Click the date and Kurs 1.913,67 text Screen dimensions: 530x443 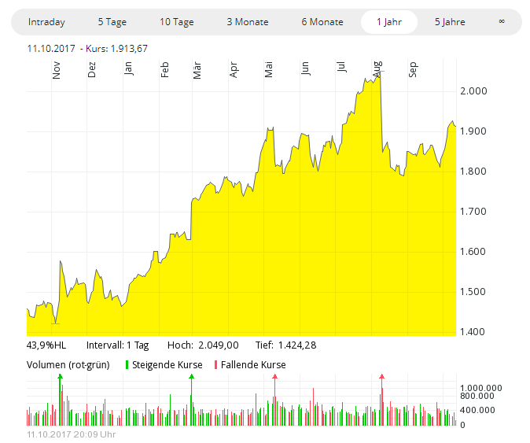click(x=87, y=49)
